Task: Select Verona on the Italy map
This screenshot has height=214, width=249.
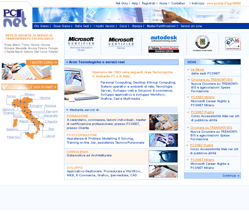Action: coord(45,98)
